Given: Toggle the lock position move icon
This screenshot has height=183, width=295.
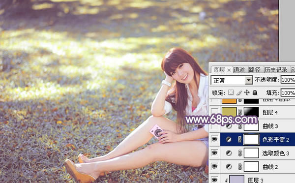Looking at the screenshot, I should pos(247,92).
